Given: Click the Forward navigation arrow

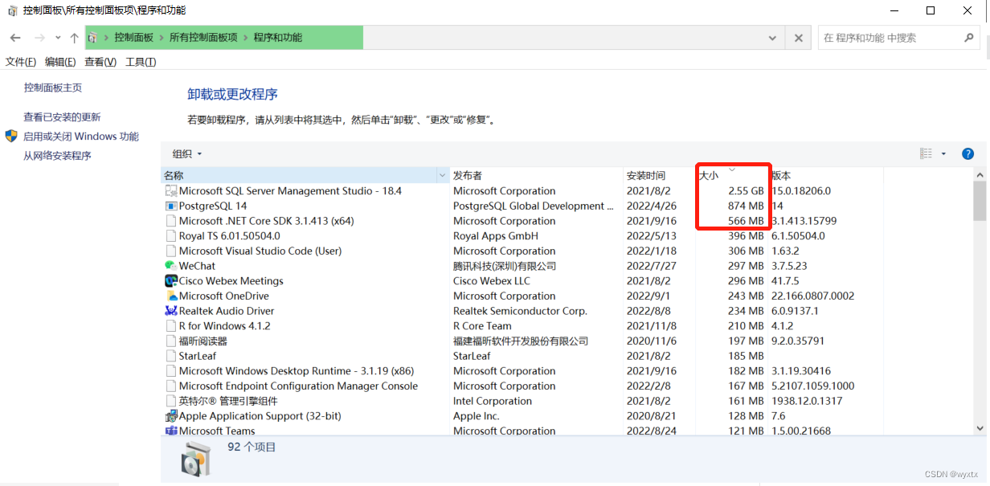Looking at the screenshot, I should [39, 38].
